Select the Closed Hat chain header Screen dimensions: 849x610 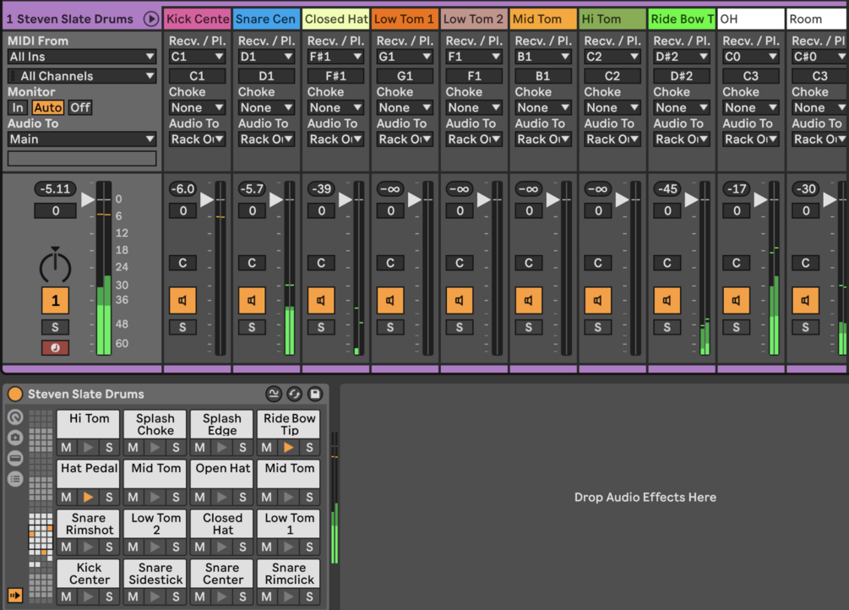(335, 19)
